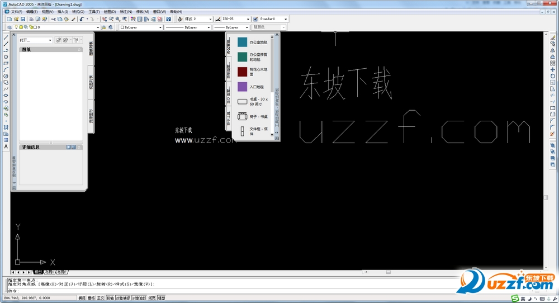Screen dimensions: 559x303
Task: Select the Multiline Text tool (A)
Action: (x=6, y=146)
